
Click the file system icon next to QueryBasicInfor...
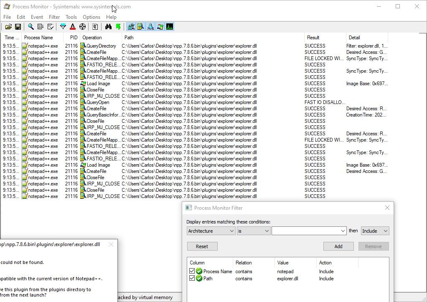coord(83,115)
